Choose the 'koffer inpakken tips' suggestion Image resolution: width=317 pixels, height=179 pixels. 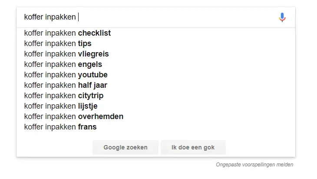(156, 43)
